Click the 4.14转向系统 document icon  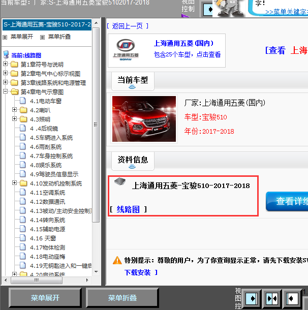[x=23, y=220]
